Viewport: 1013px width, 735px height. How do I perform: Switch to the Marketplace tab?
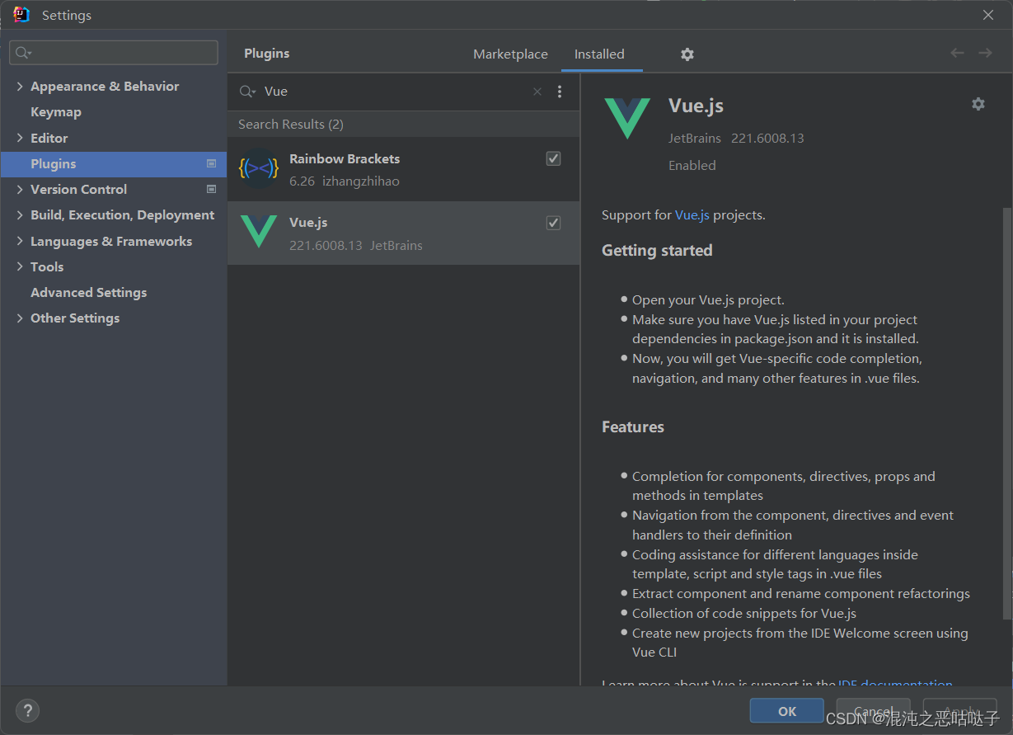pos(510,54)
